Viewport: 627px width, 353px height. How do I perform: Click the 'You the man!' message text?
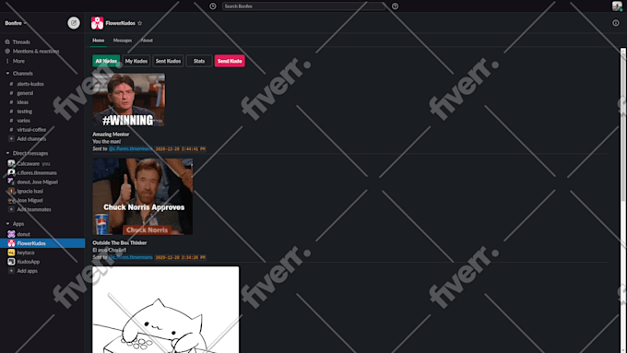tap(106, 142)
